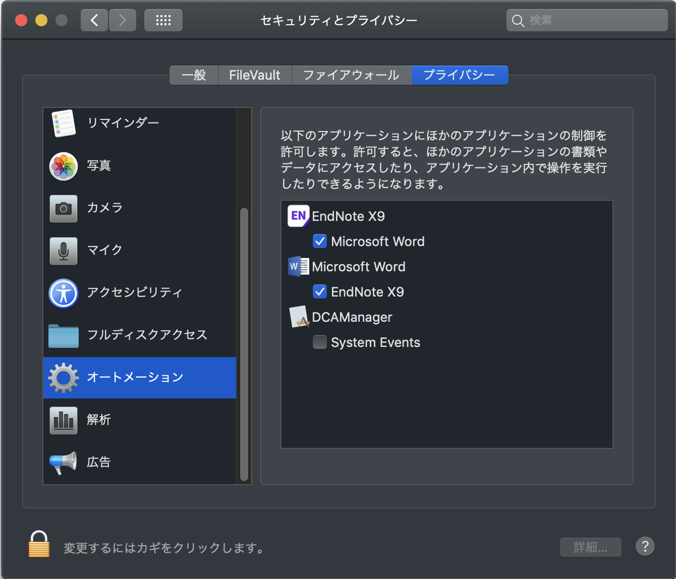Click the Advertising (広告) megaphone icon
This screenshot has width=676, height=579.
pyautogui.click(x=64, y=462)
